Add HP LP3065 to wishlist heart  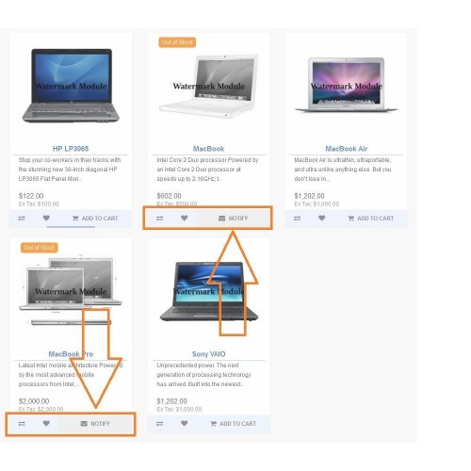pos(46,218)
